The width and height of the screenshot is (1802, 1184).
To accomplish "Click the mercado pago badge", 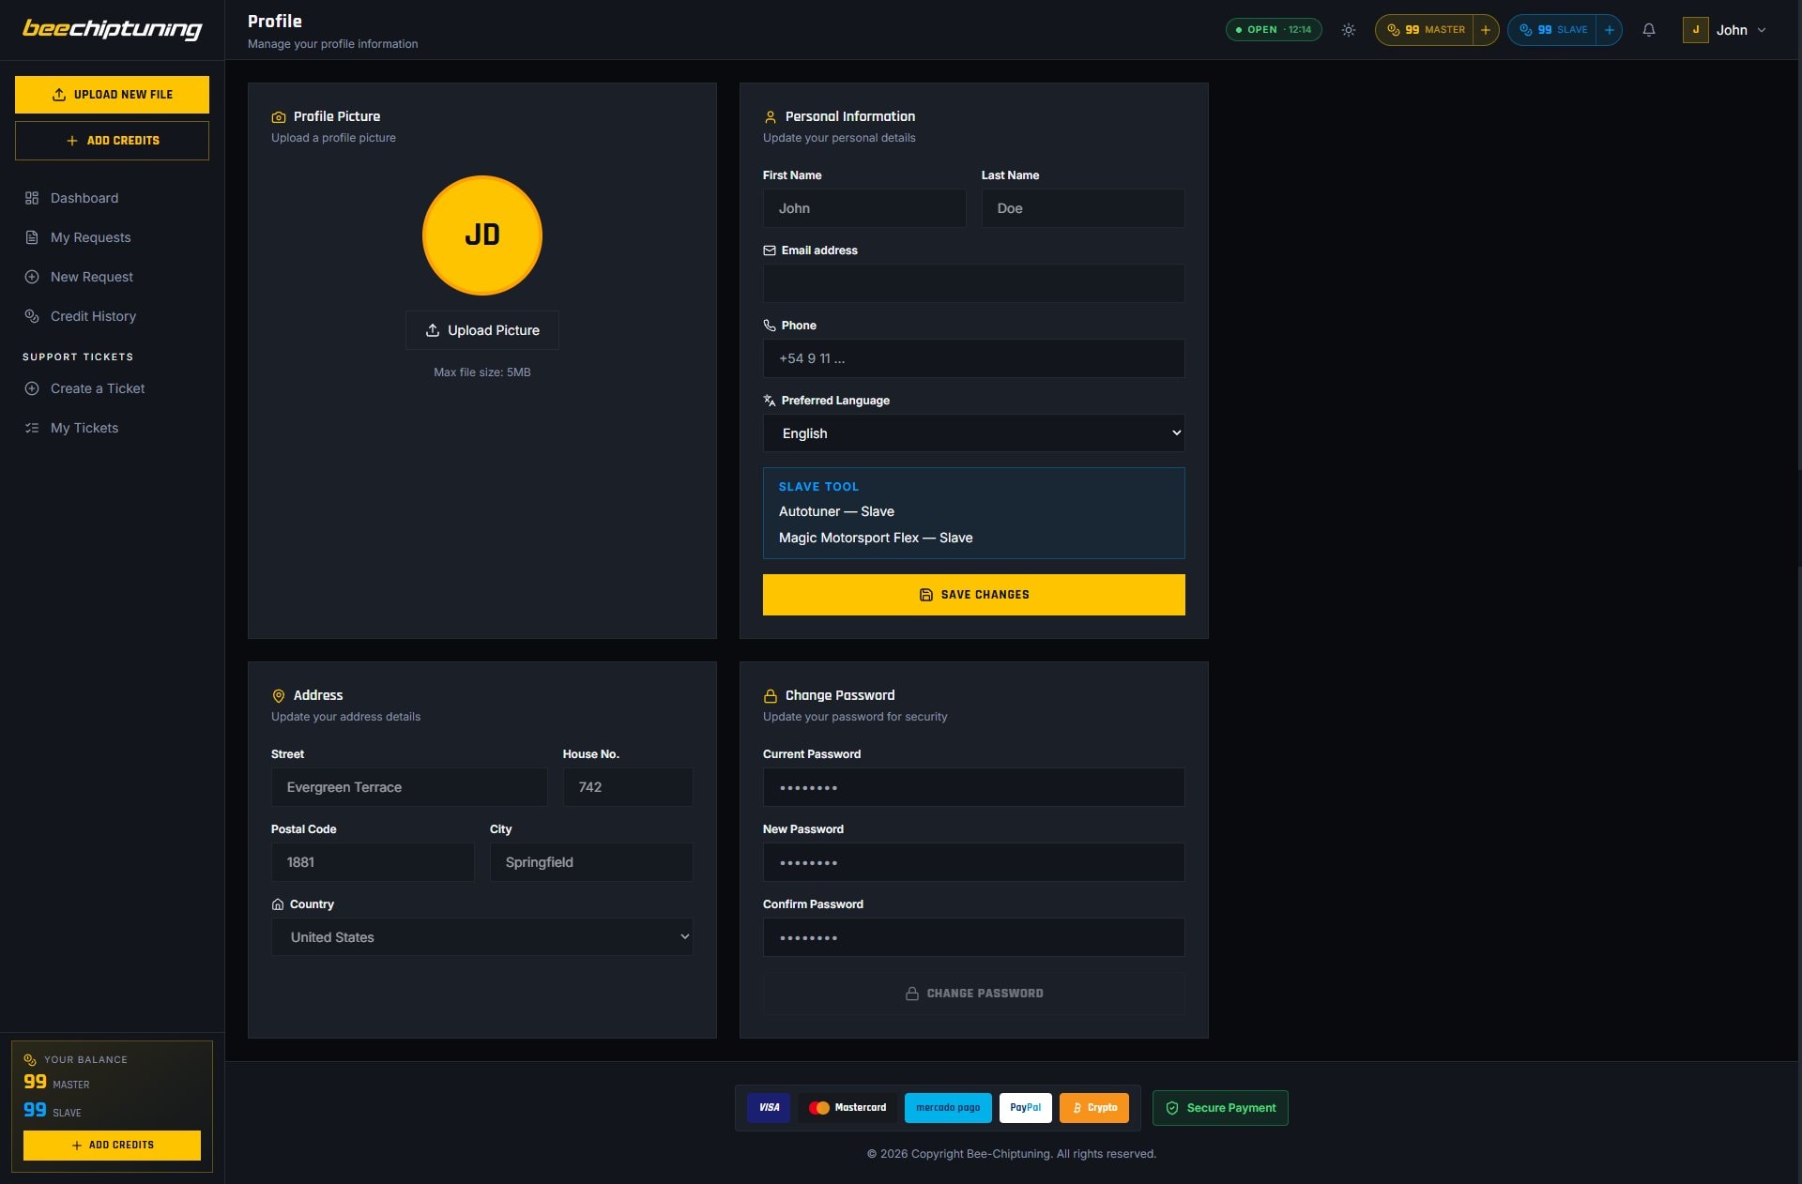I will click(948, 1108).
